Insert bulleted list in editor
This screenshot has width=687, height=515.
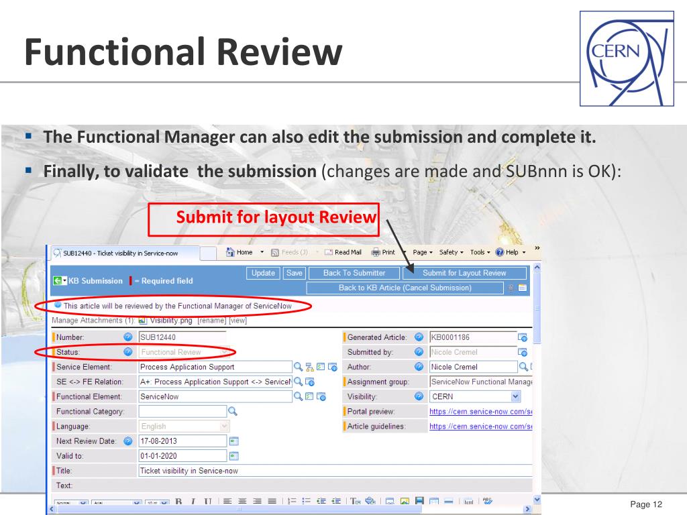click(x=306, y=502)
